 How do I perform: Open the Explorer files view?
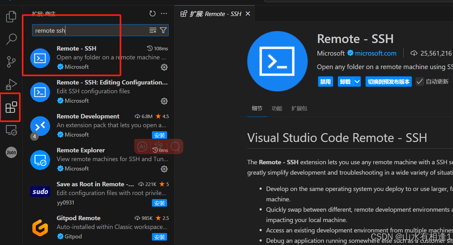(11, 17)
